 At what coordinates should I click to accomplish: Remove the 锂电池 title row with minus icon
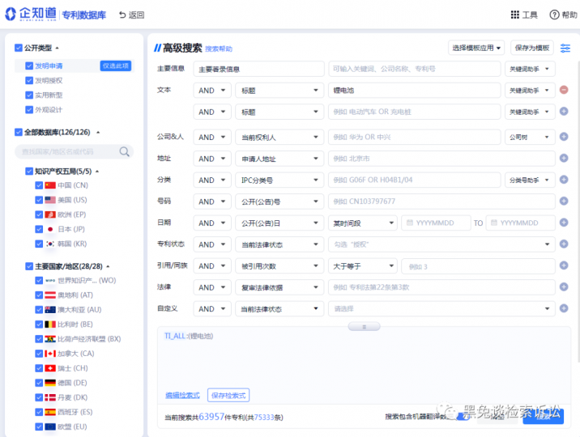(x=564, y=90)
